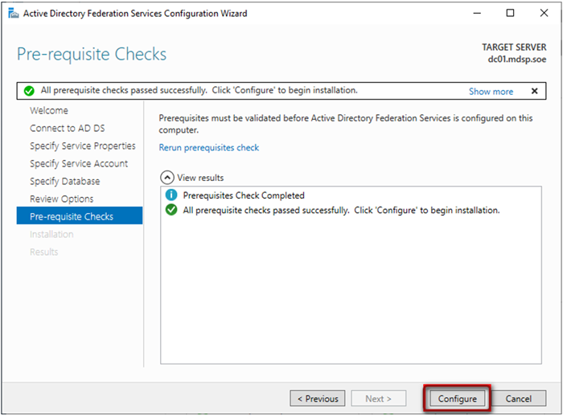
Task: Click the disabled Next button
Action: (379, 398)
